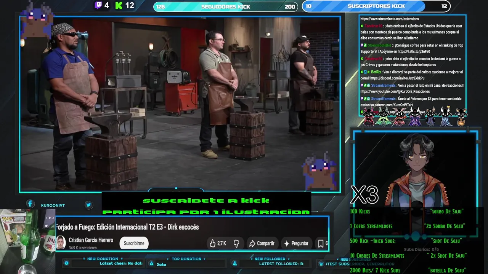This screenshot has width=488, height=274.
Task: Click the "suscribete a kick" green banner
Action: 206,201
